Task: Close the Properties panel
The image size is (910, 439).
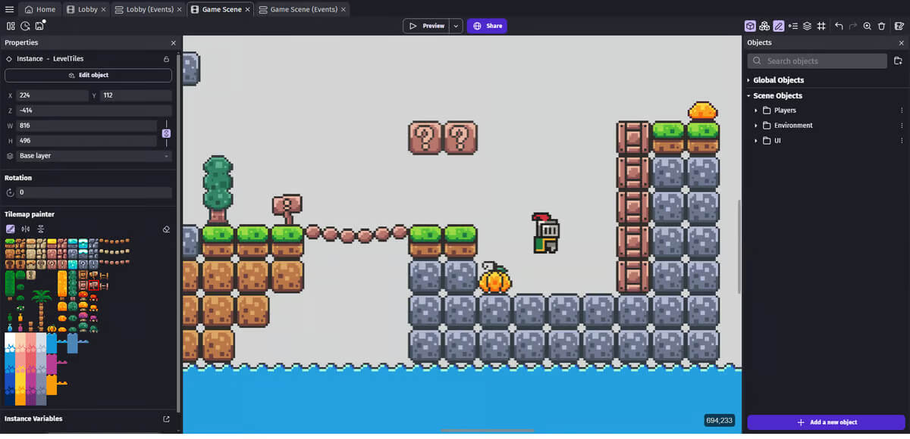Action: pyautogui.click(x=173, y=43)
